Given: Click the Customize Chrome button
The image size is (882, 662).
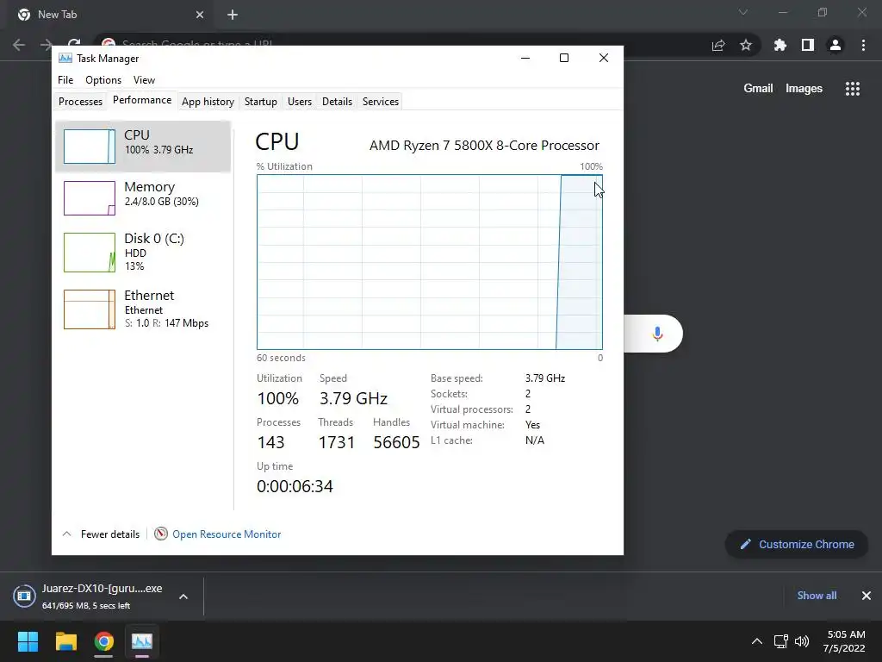Looking at the screenshot, I should point(797,545).
